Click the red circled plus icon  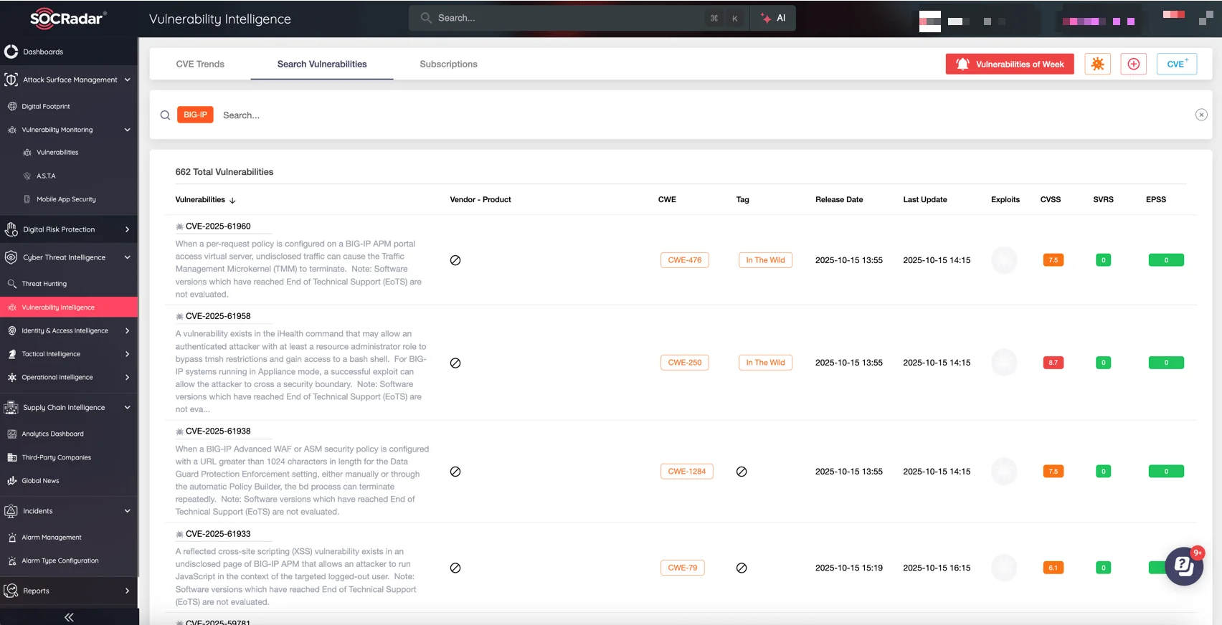[x=1133, y=64]
